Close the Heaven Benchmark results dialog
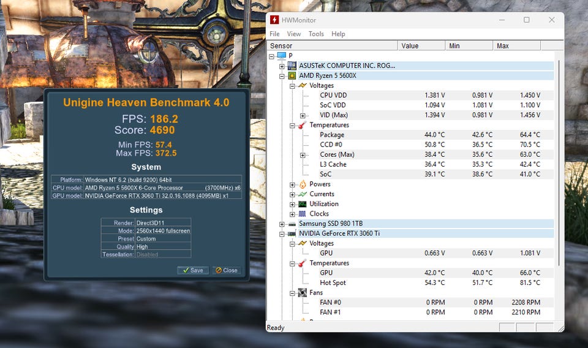The image size is (588, 348). coord(227,270)
